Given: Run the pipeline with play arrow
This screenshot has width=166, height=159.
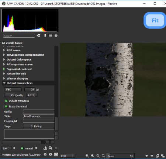Looking at the screenshot, I should click(x=37, y=148).
